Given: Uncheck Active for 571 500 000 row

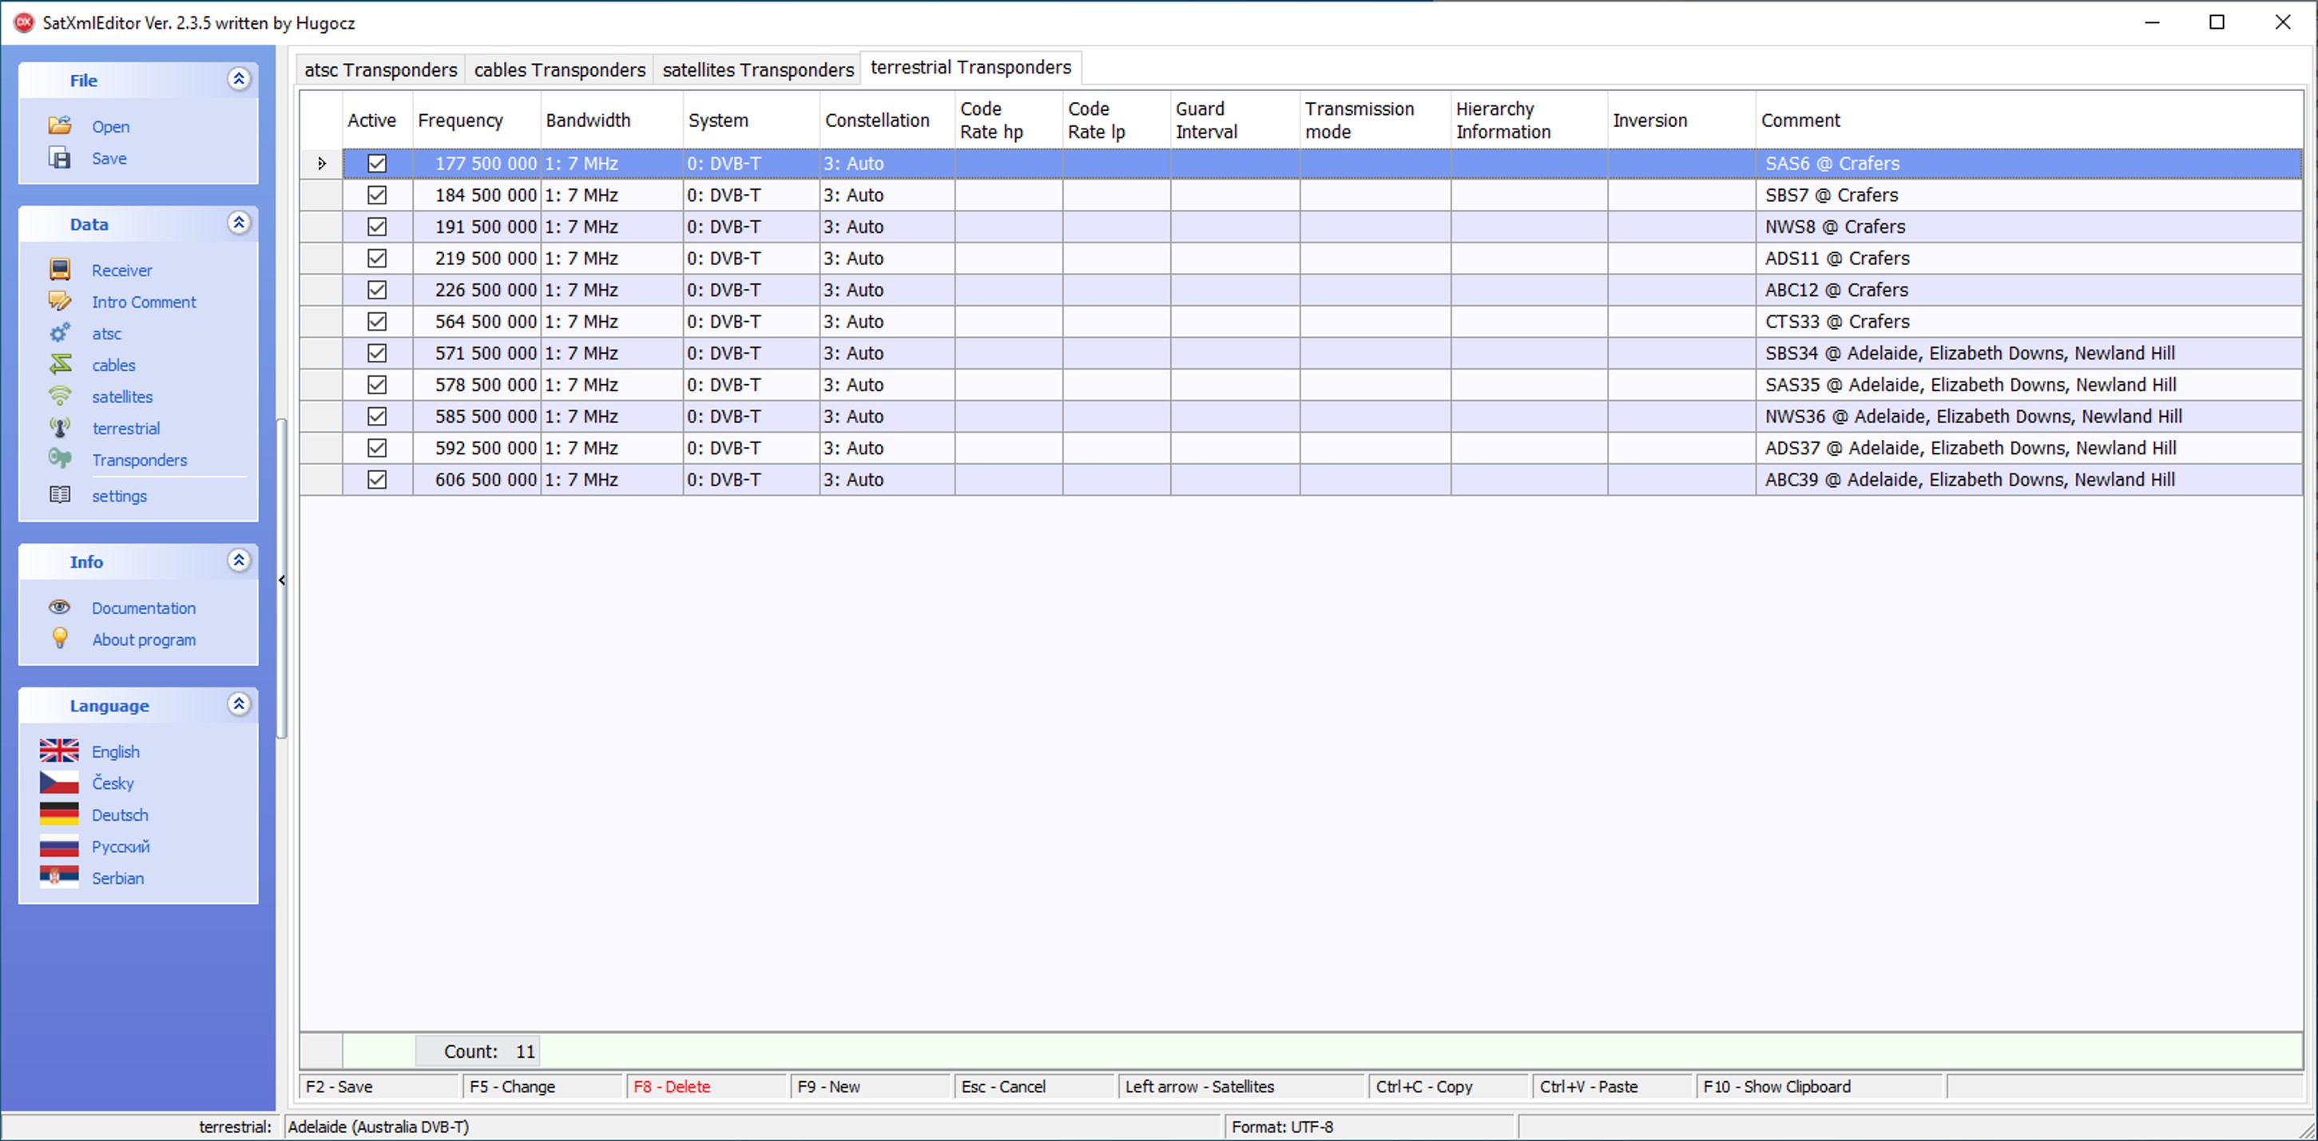Looking at the screenshot, I should coord(377,353).
